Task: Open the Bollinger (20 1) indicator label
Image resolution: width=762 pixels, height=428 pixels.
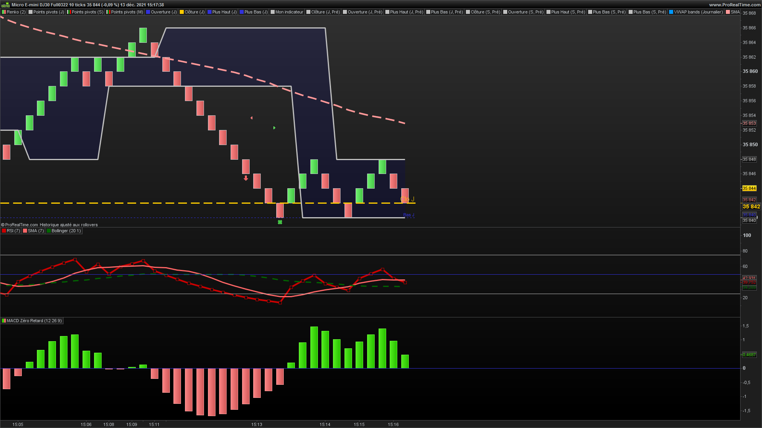Action: [x=66, y=231]
